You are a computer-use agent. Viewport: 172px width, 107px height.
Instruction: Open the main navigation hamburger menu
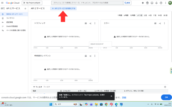(x=2, y=3)
